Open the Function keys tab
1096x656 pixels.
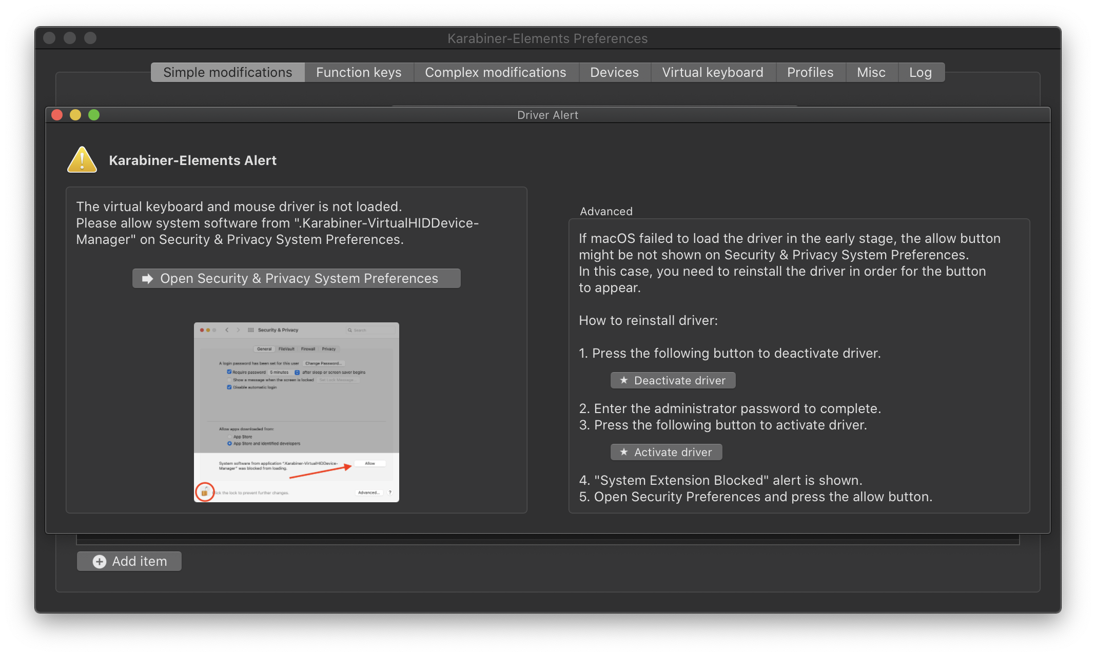pos(359,72)
